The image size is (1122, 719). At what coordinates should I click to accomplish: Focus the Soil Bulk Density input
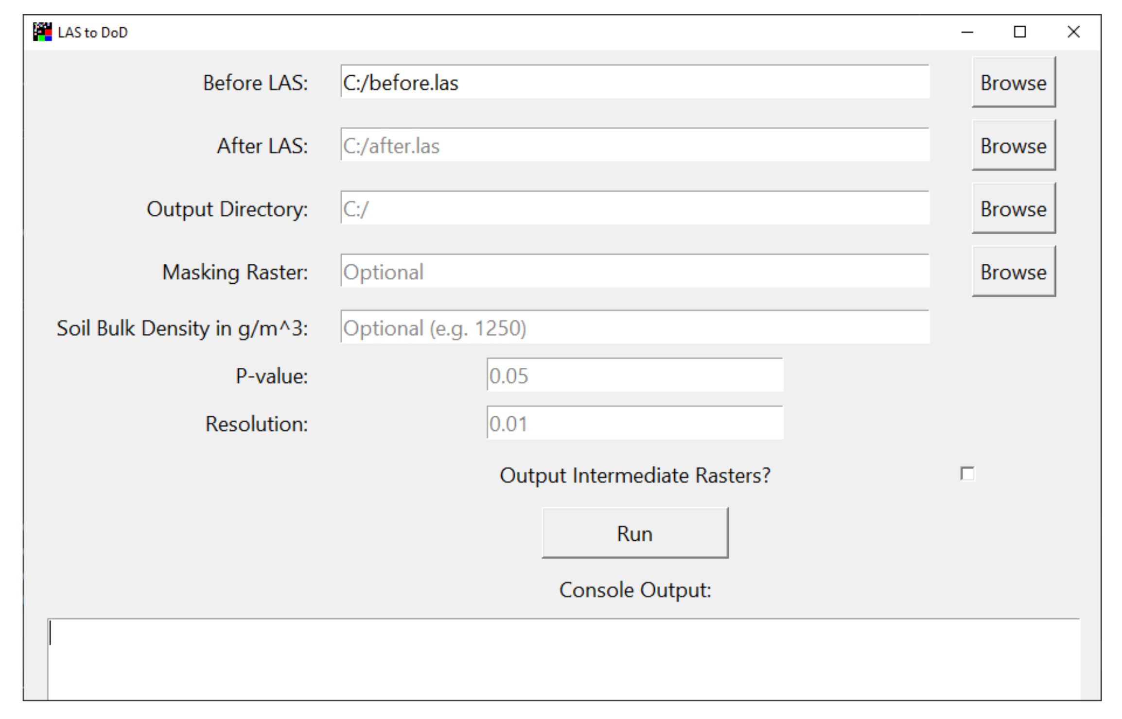click(x=634, y=327)
